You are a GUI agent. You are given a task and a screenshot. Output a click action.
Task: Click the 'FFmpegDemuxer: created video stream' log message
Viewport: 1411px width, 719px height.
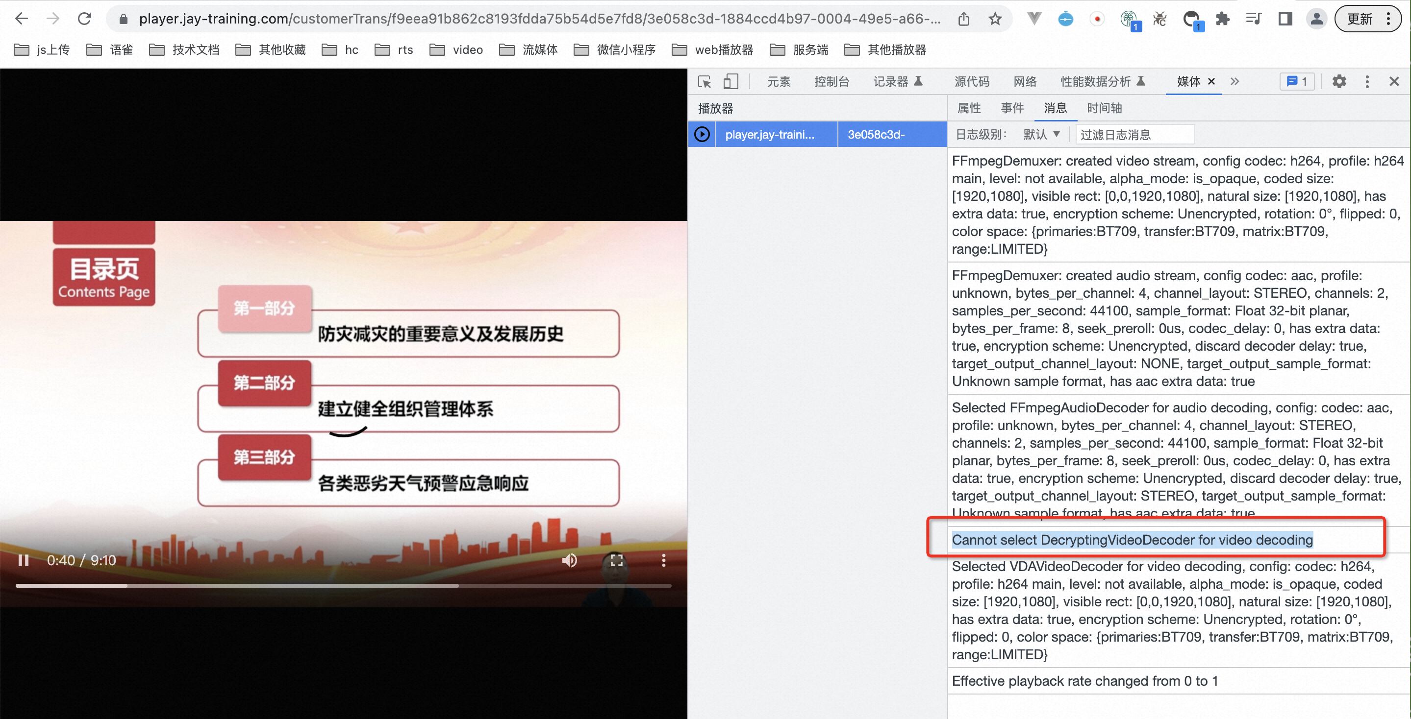[x=1178, y=205]
